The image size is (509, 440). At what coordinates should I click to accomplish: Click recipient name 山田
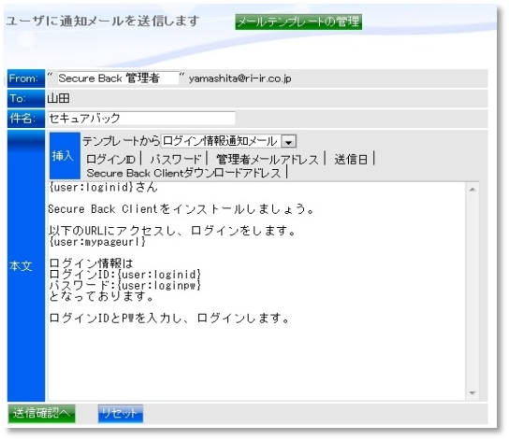[58, 98]
